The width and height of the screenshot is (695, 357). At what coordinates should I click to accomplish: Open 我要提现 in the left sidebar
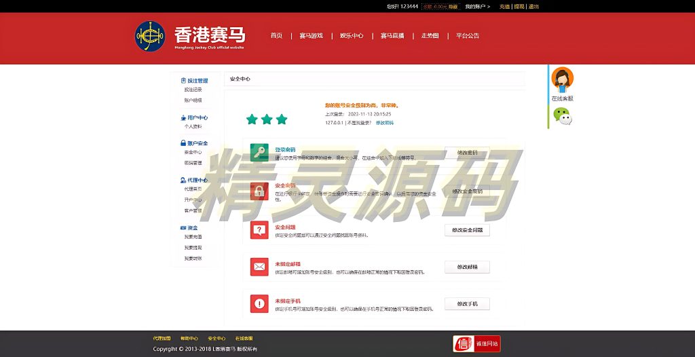click(x=193, y=248)
